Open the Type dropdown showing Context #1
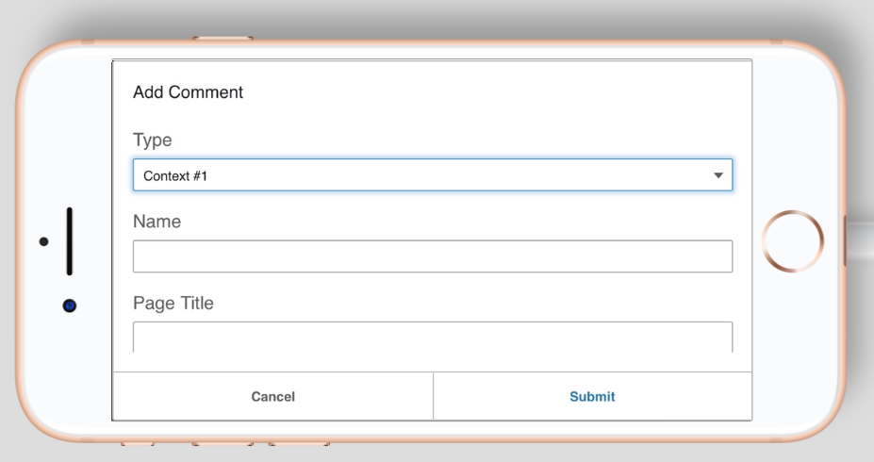 click(433, 175)
